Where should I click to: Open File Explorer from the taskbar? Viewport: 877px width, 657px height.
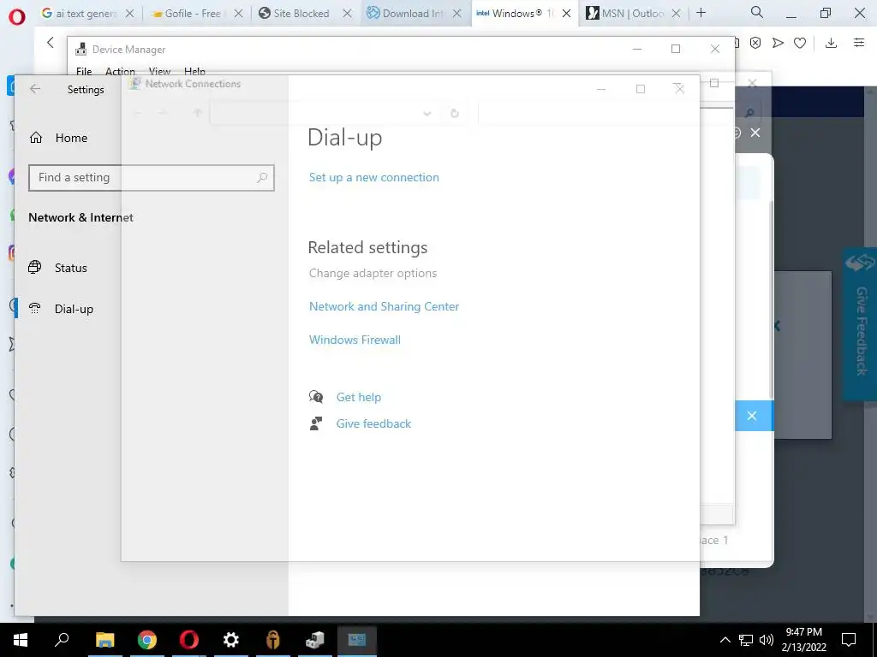point(104,640)
